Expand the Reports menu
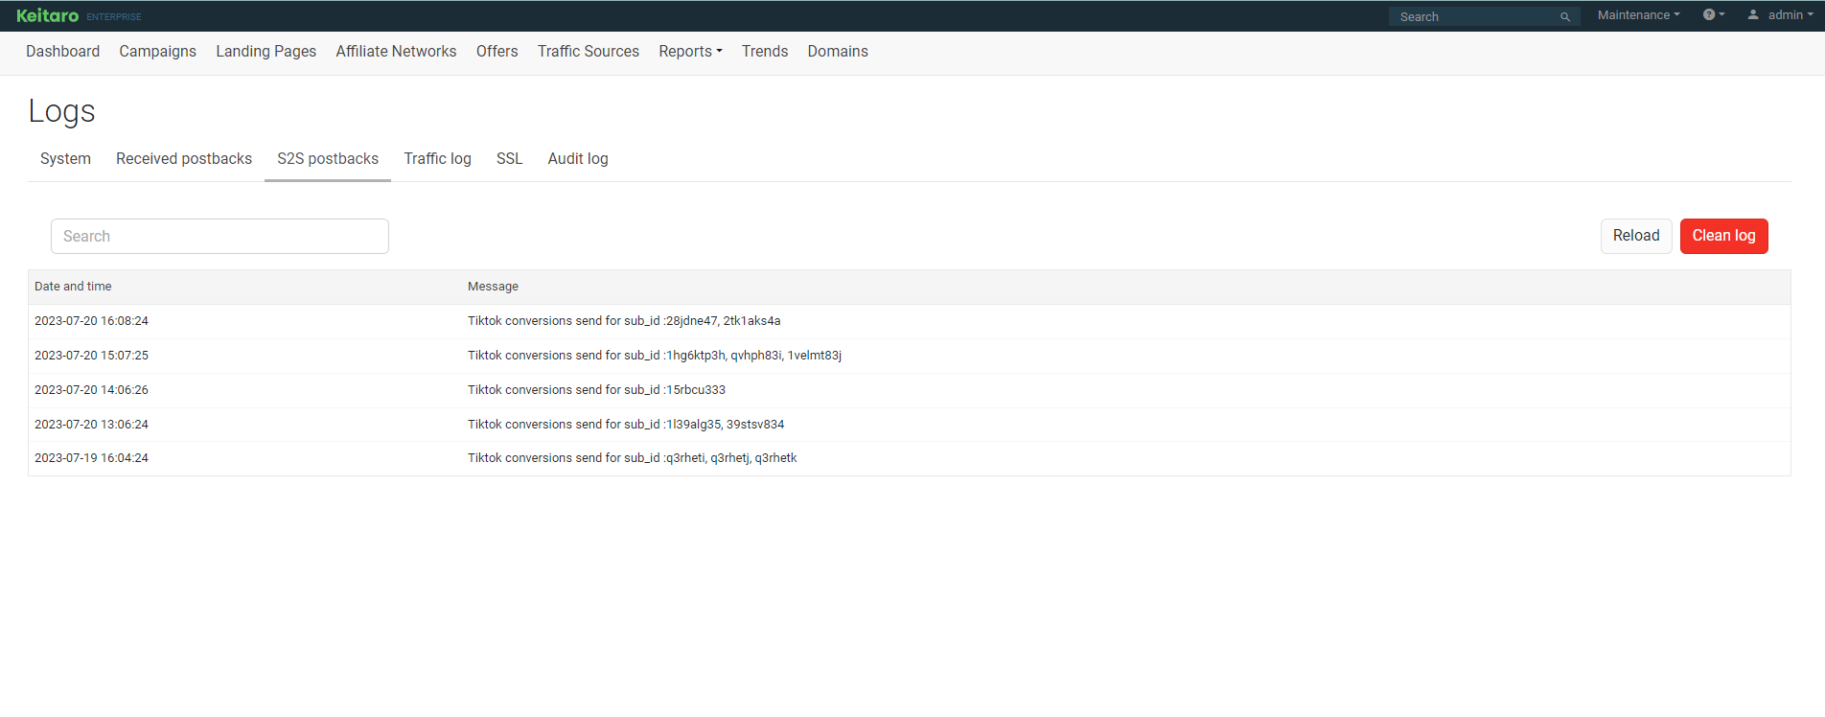The height and width of the screenshot is (717, 1825). (x=690, y=52)
